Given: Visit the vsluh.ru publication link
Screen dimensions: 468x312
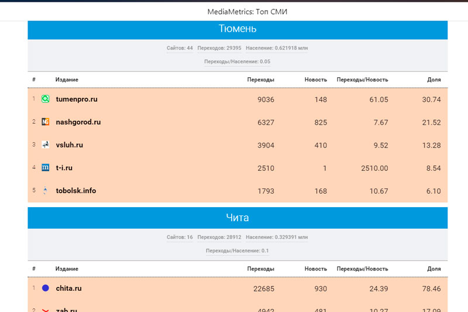Looking at the screenshot, I should 70,145.
